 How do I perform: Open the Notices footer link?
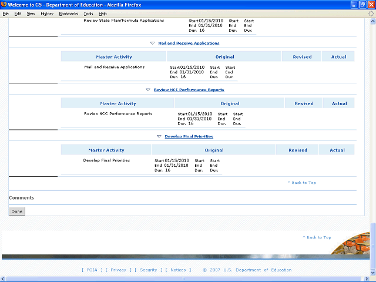(178, 270)
